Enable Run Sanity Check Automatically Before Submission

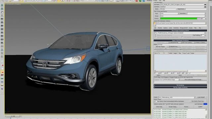coord(156,101)
